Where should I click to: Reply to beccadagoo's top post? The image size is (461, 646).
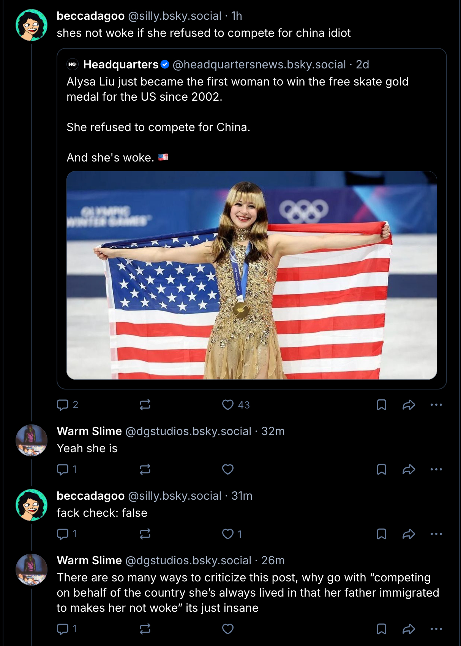pos(62,405)
